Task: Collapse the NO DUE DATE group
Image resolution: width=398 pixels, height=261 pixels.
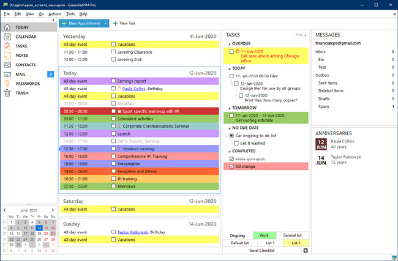Action: [x=230, y=128]
